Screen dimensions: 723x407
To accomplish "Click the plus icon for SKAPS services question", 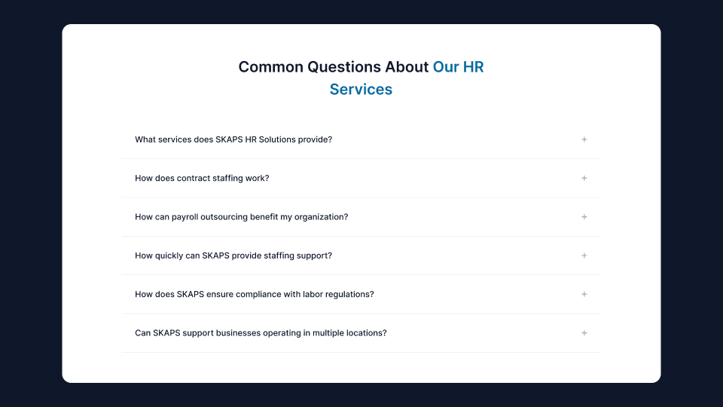I will coord(584,139).
